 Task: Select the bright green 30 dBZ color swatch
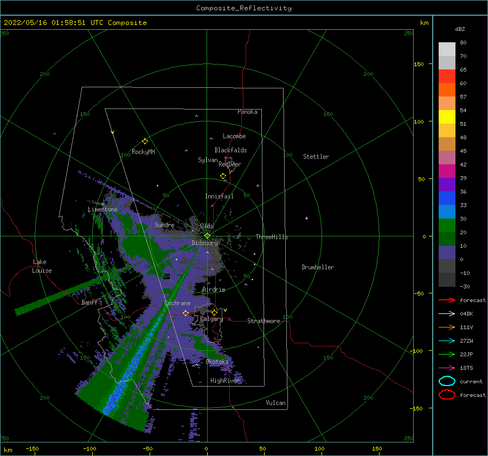pos(447,225)
